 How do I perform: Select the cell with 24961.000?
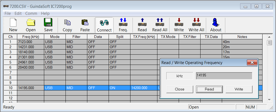click(x=31, y=62)
